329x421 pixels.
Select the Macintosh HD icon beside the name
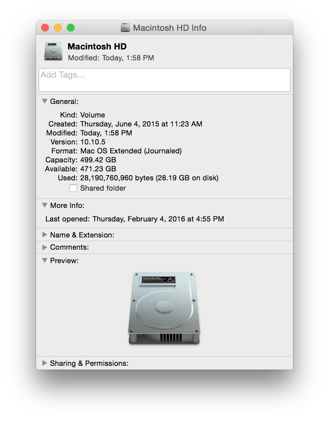[53, 51]
